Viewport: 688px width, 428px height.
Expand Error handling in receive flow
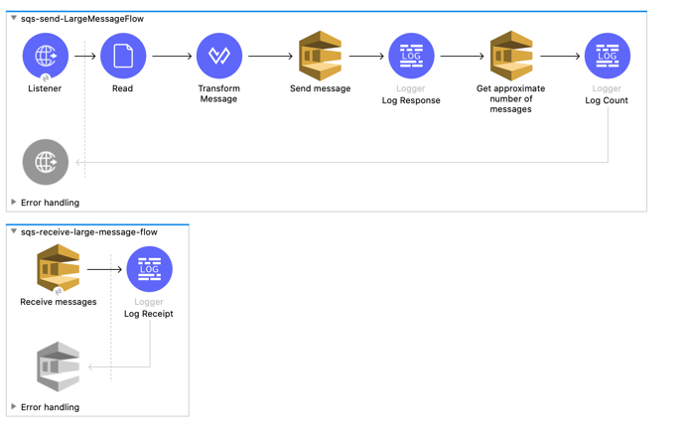point(13,406)
